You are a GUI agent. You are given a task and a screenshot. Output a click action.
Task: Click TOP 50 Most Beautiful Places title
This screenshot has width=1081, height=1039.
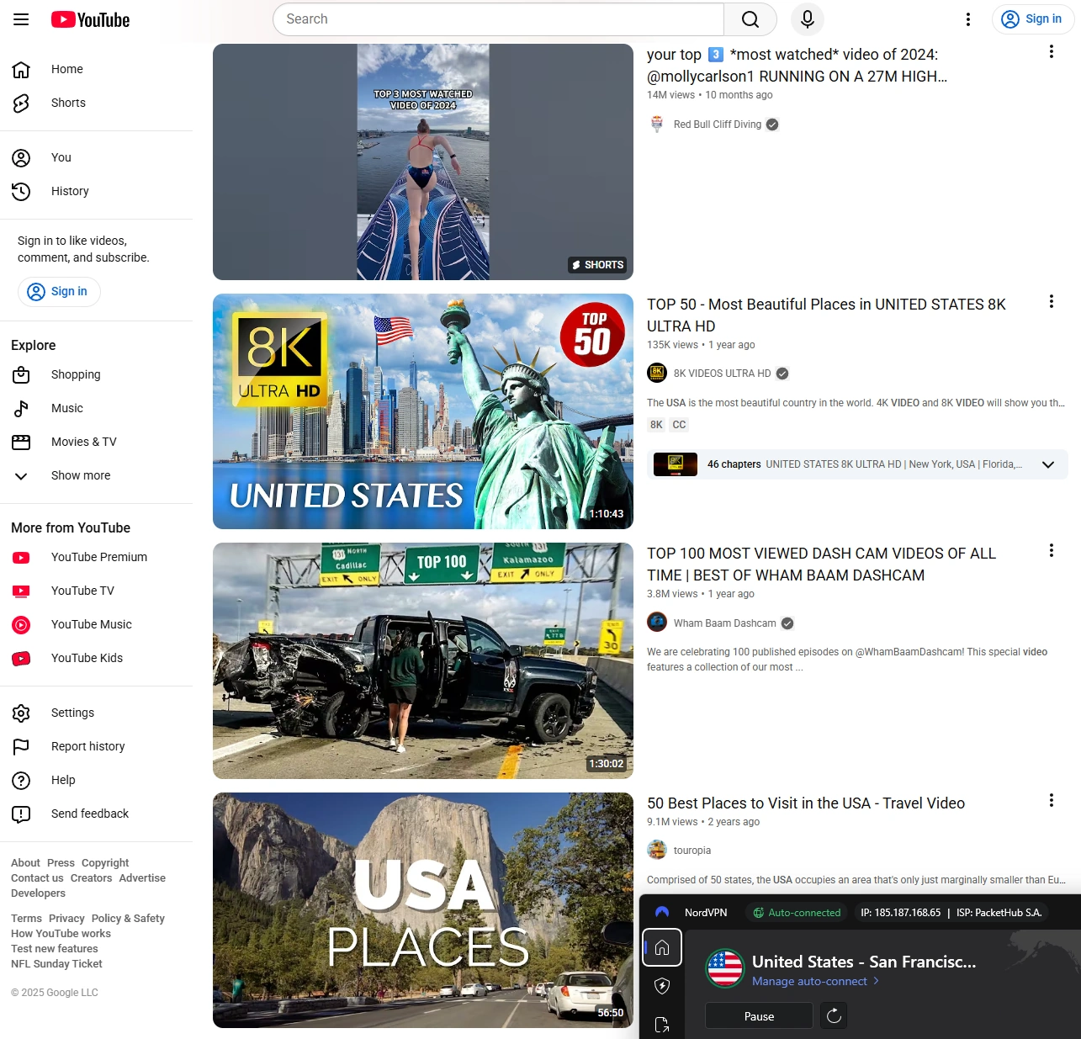(826, 315)
